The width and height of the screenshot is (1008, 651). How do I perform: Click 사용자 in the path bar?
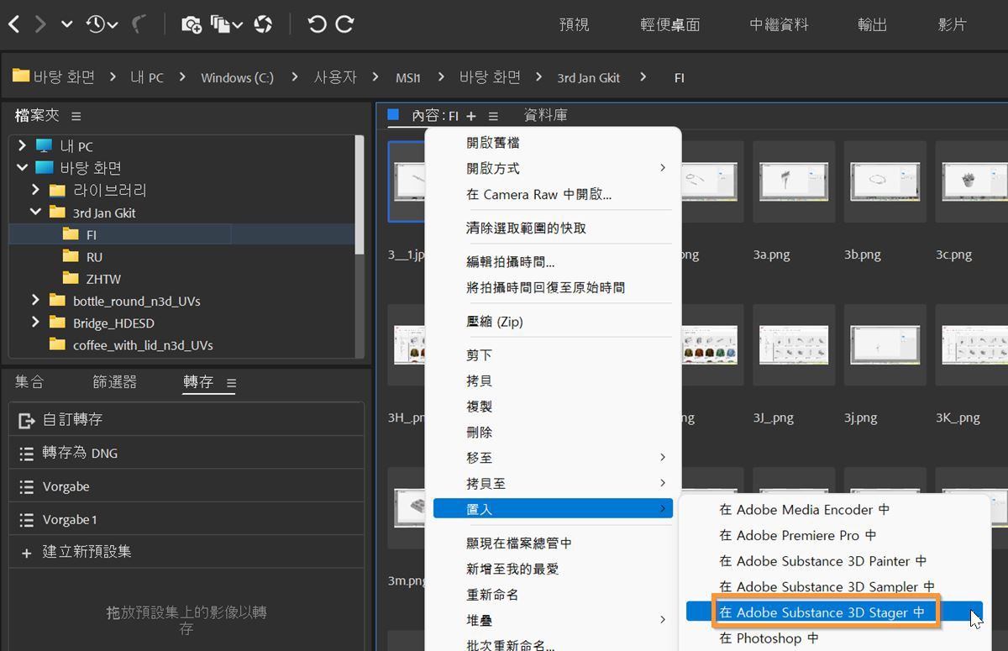pos(335,76)
